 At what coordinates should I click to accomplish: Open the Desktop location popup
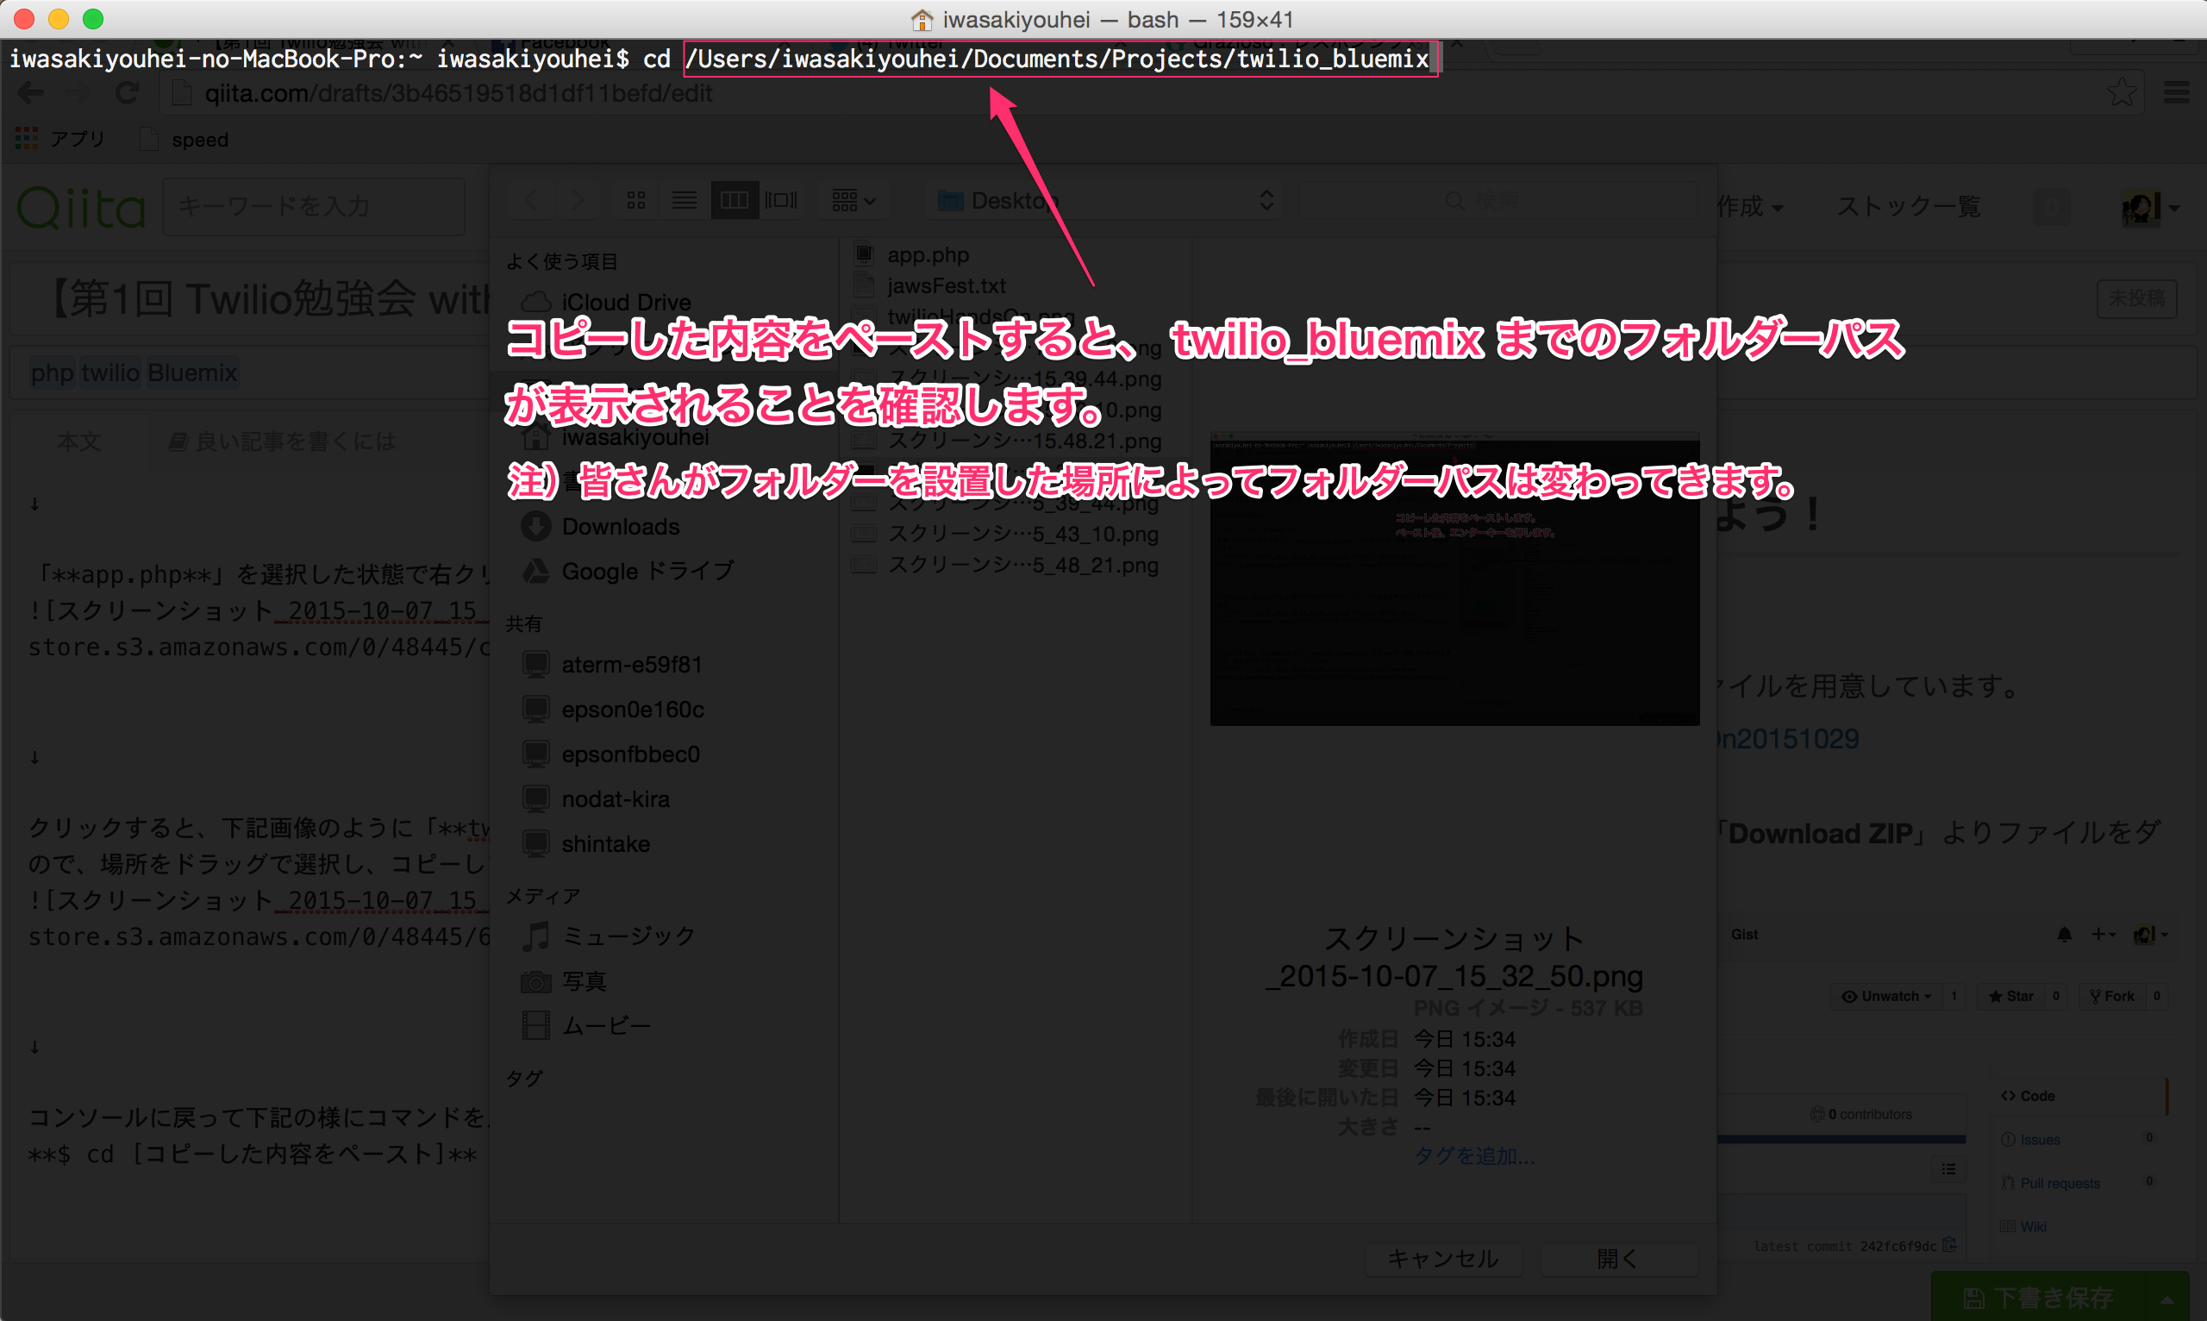click(1107, 200)
